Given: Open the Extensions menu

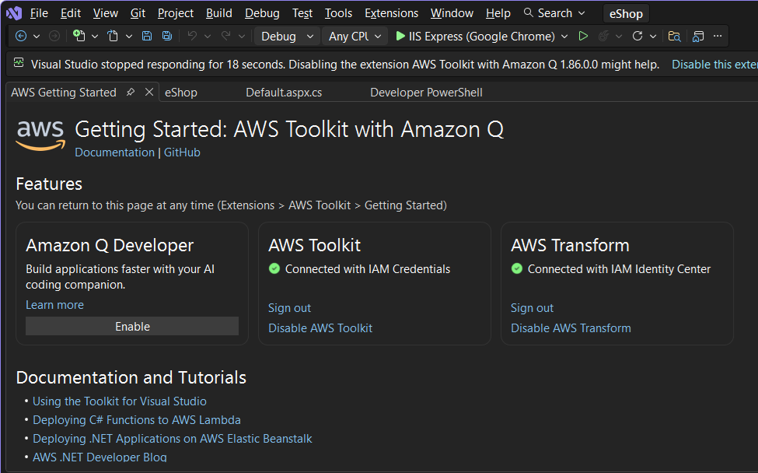Looking at the screenshot, I should (x=391, y=12).
